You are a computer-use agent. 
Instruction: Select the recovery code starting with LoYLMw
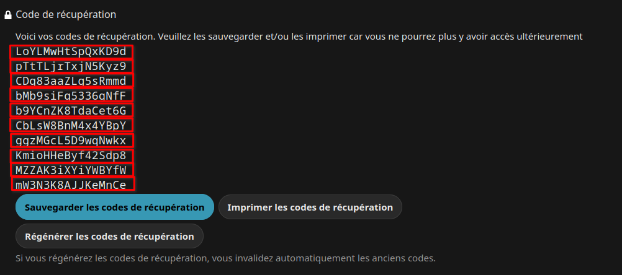coord(71,51)
